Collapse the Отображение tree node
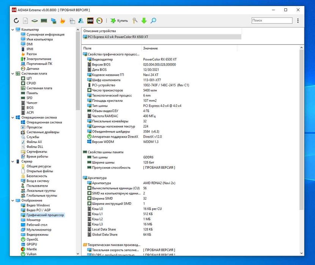 tap(13, 201)
